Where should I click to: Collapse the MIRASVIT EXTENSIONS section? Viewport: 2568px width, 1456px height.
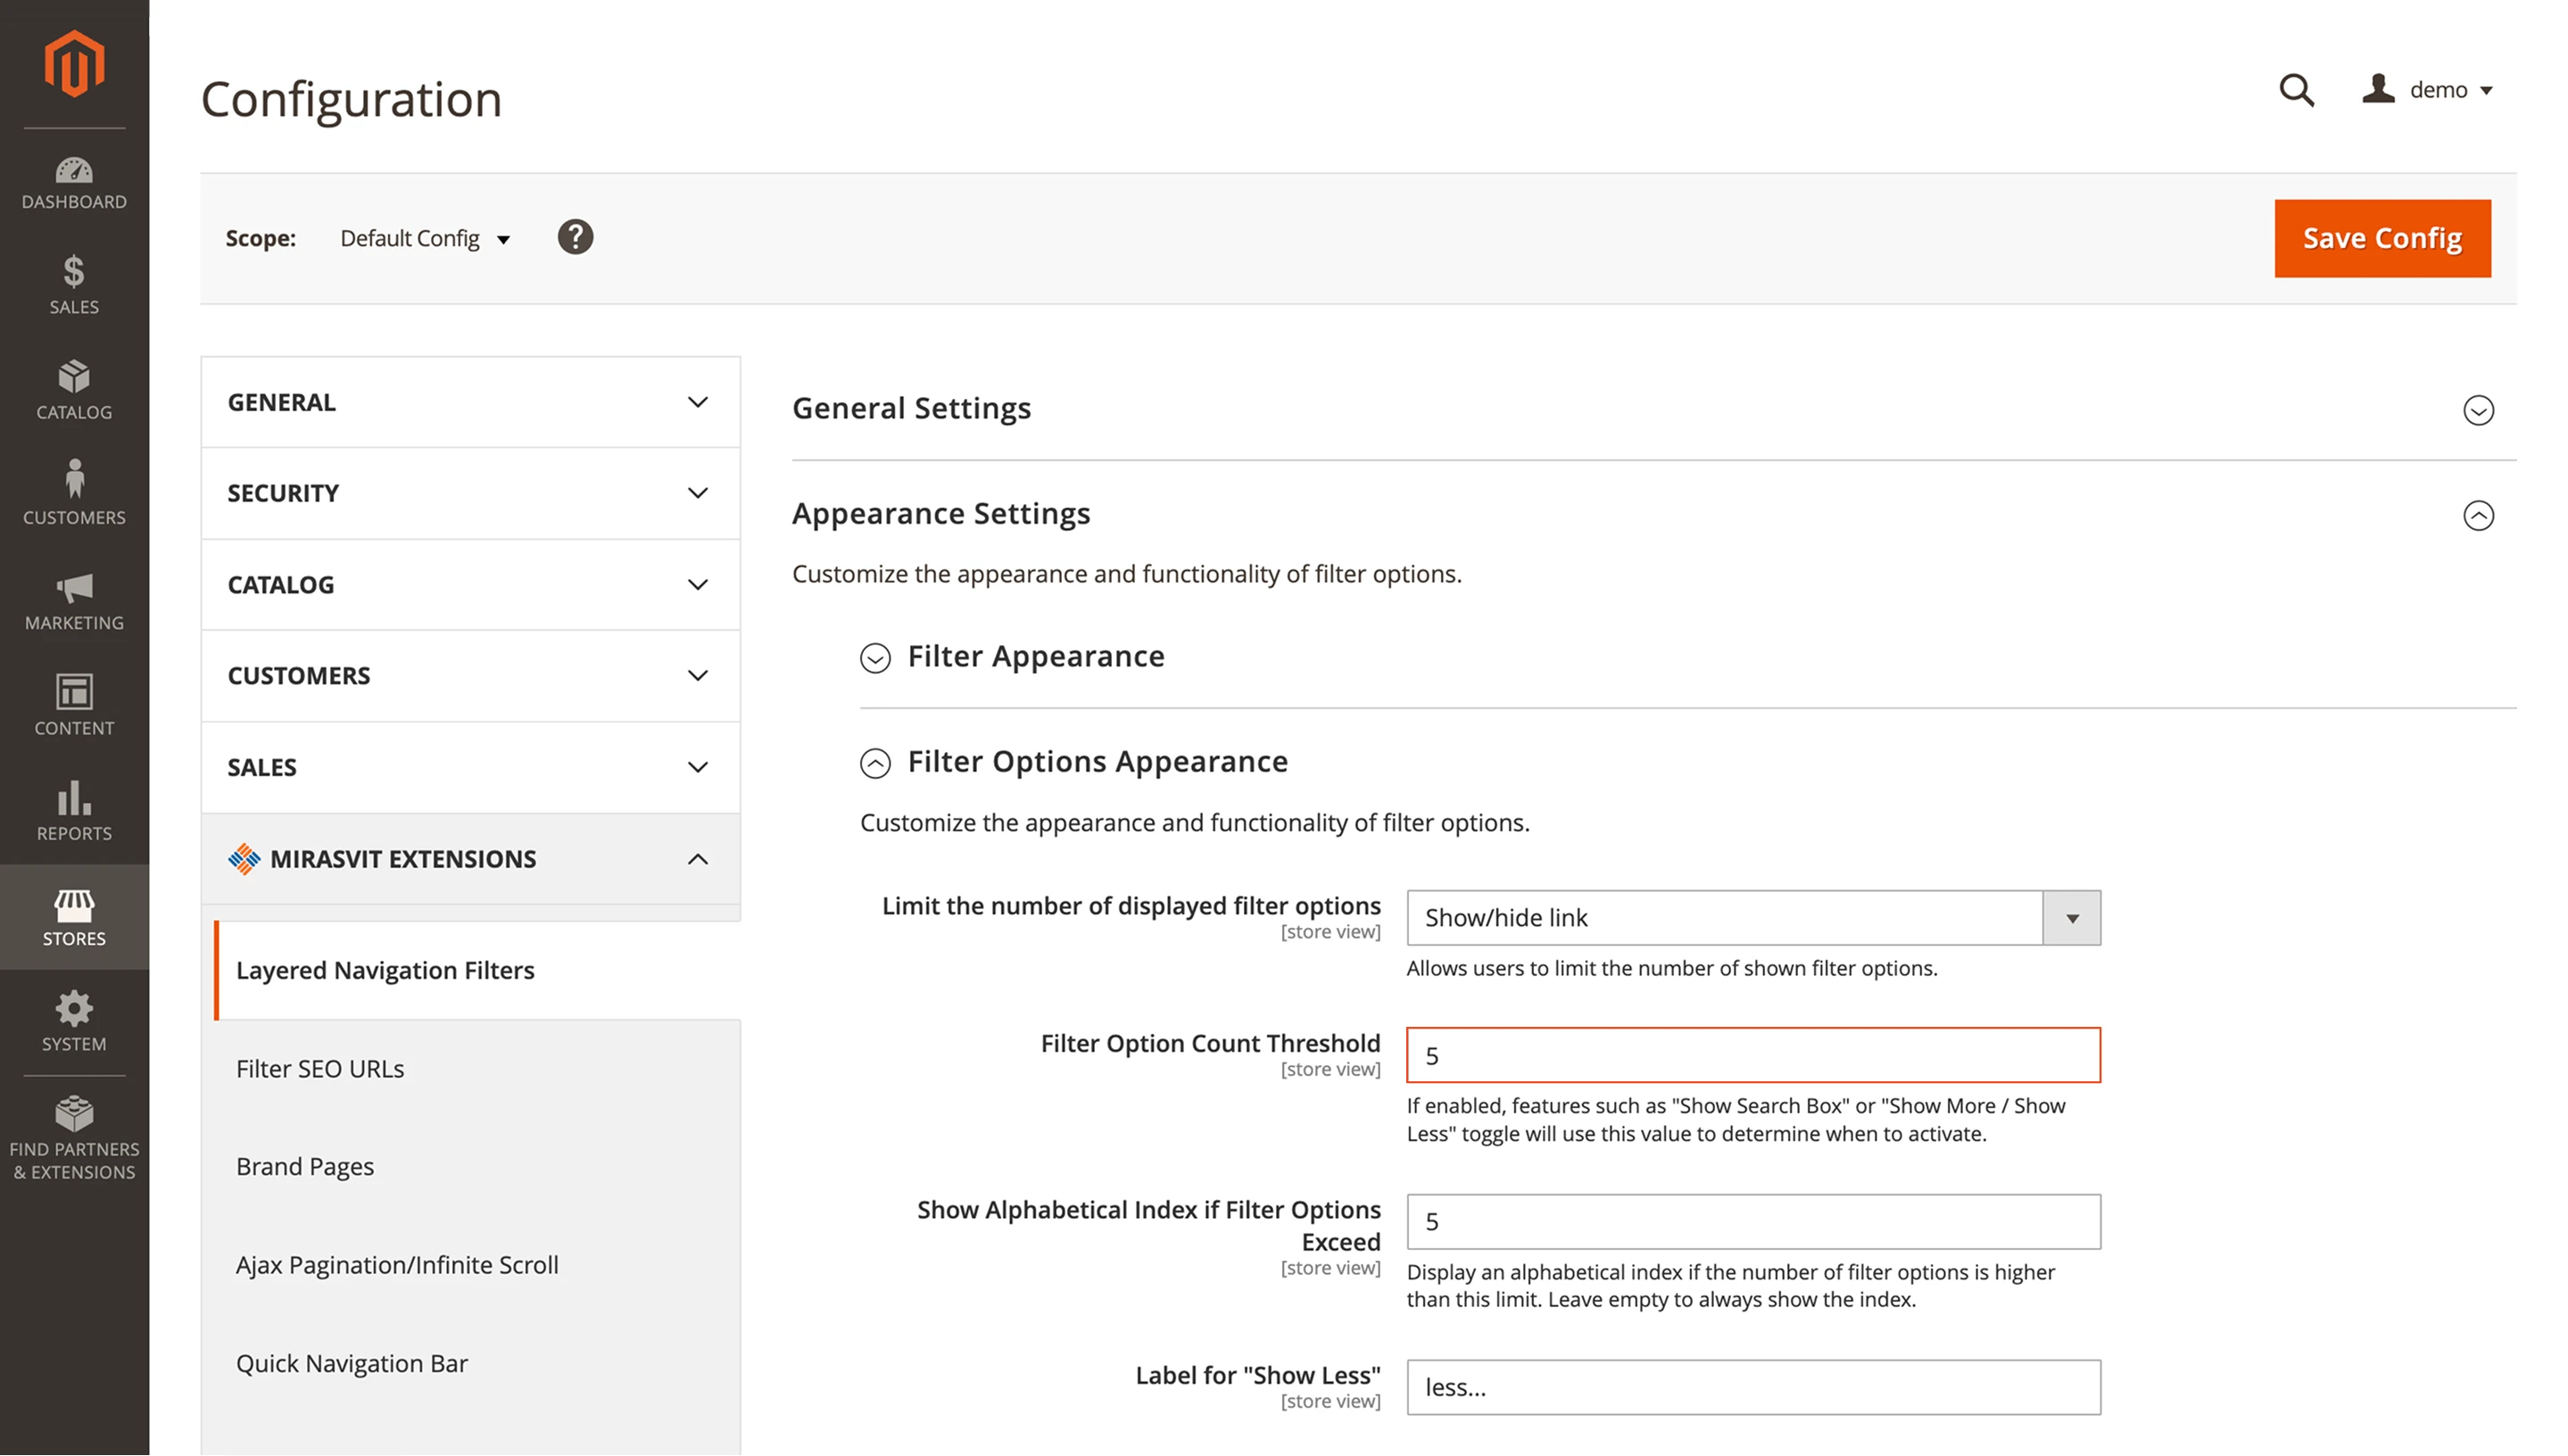tap(469, 858)
